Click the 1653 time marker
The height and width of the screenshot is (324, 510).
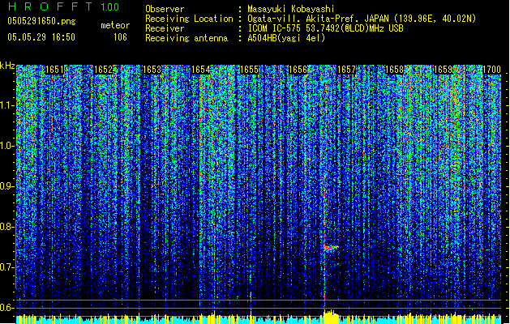[152, 70]
